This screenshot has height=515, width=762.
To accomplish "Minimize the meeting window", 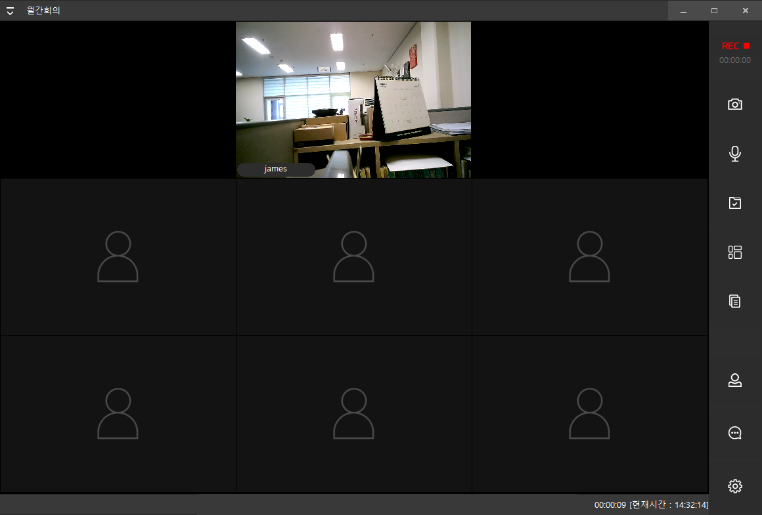I will pos(683,11).
